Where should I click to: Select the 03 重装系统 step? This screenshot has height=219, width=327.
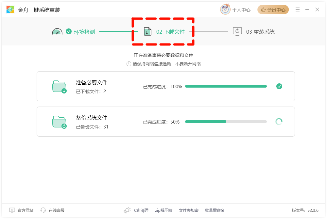[260, 32]
